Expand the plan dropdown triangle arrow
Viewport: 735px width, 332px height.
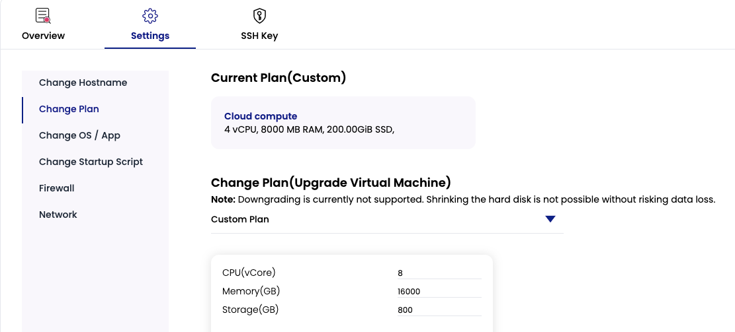click(550, 219)
